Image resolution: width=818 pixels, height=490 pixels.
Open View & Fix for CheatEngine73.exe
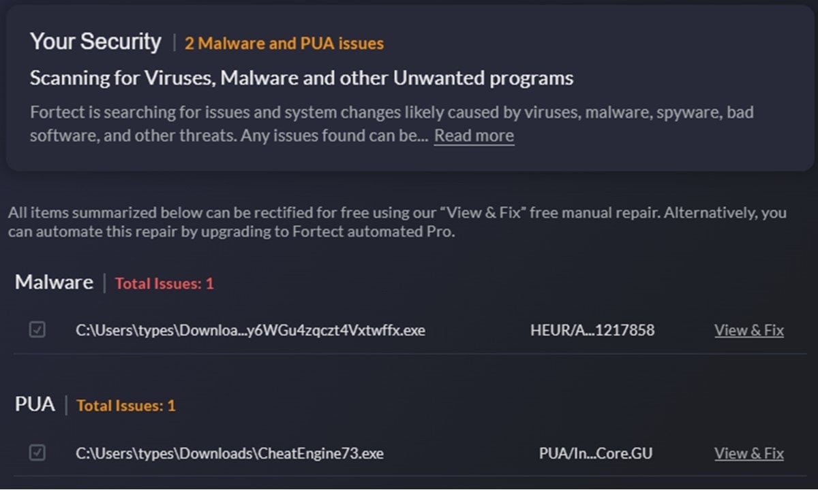pyautogui.click(x=749, y=453)
